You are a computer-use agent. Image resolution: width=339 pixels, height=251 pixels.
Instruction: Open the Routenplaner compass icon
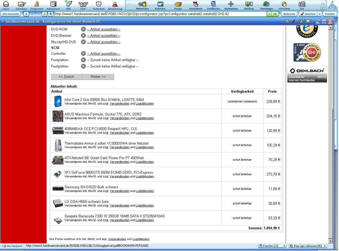[x=231, y=5]
